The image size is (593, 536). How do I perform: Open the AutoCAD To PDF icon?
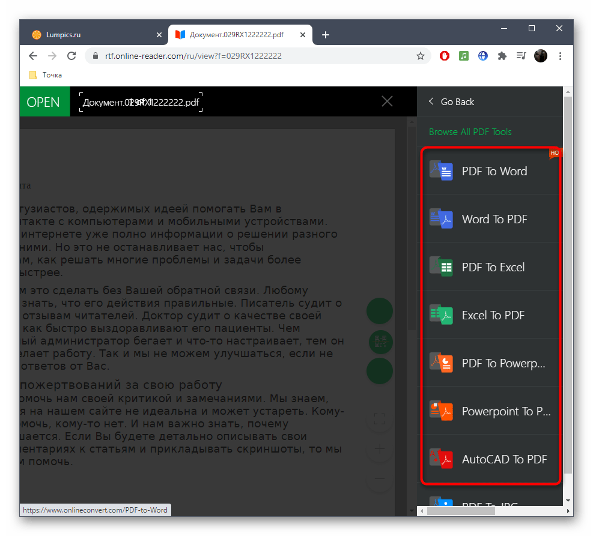[441, 459]
